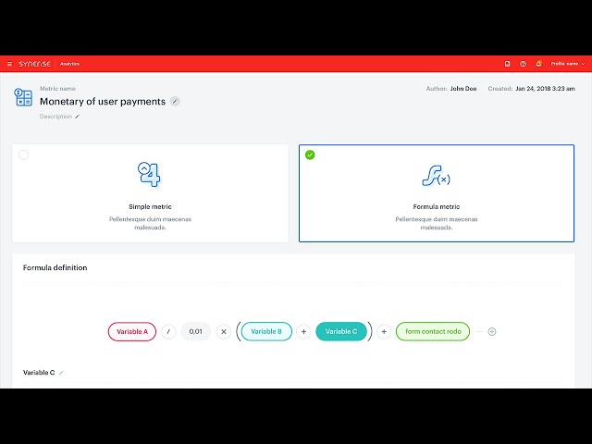
Task: Edit Variable C name with the pencil icon
Action: 61,373
